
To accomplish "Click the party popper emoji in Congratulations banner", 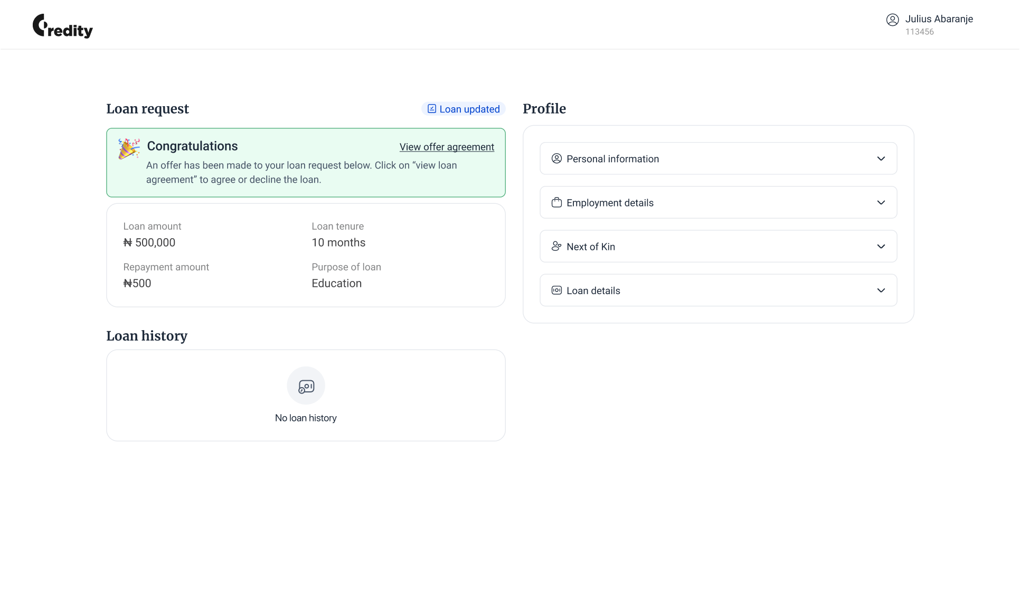I will click(128, 148).
